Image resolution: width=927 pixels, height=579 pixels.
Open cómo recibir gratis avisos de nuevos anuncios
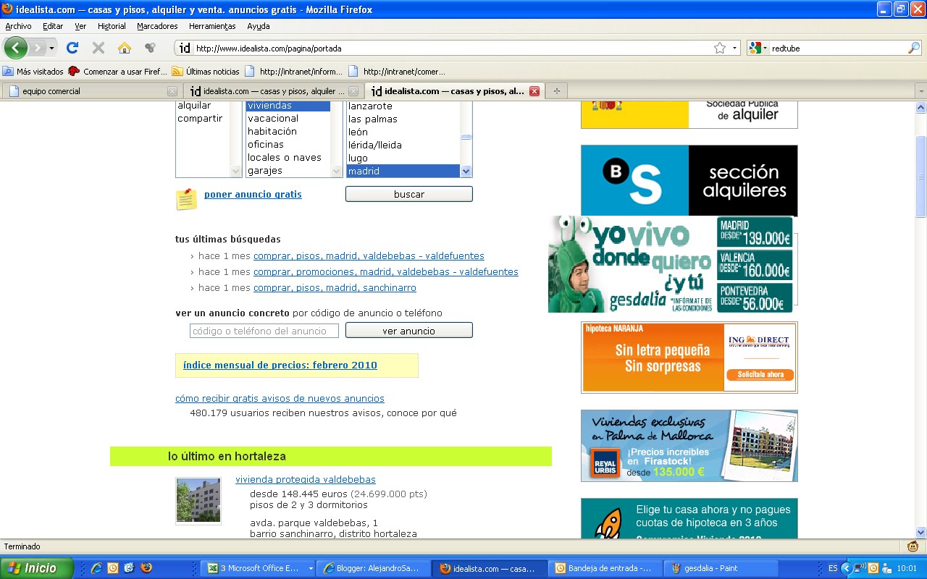pos(280,399)
